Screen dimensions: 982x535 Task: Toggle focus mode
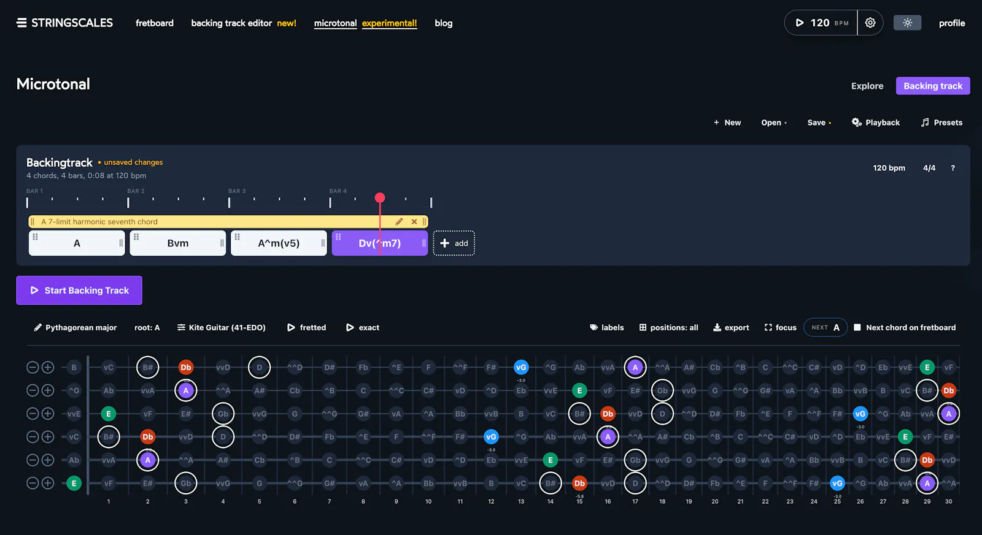[x=781, y=328]
